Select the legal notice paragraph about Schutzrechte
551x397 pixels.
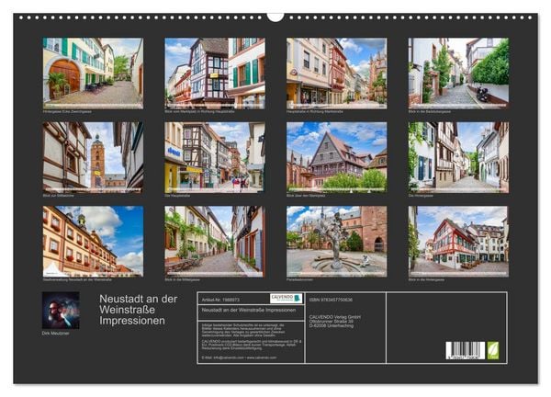click(x=245, y=331)
